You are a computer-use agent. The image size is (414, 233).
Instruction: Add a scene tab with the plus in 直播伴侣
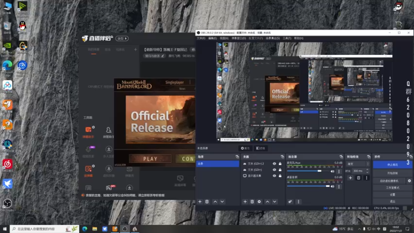[136, 49]
